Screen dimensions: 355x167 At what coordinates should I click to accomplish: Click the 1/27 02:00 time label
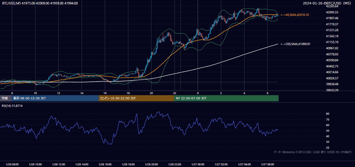221,164
